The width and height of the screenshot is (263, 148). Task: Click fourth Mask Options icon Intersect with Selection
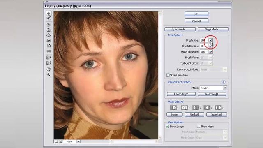(207, 108)
